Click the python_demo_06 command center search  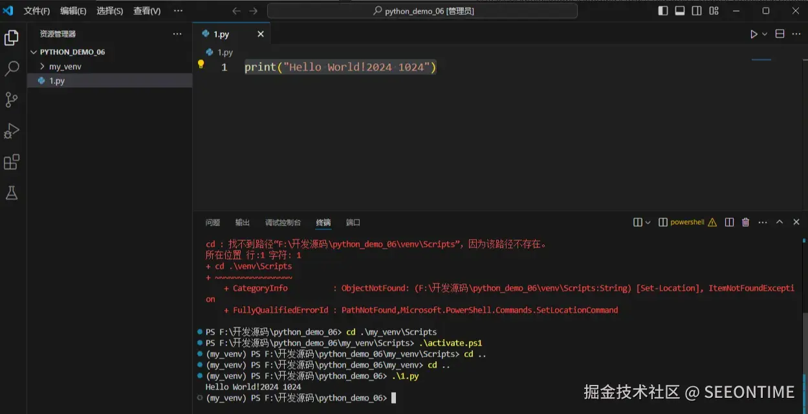(x=422, y=11)
